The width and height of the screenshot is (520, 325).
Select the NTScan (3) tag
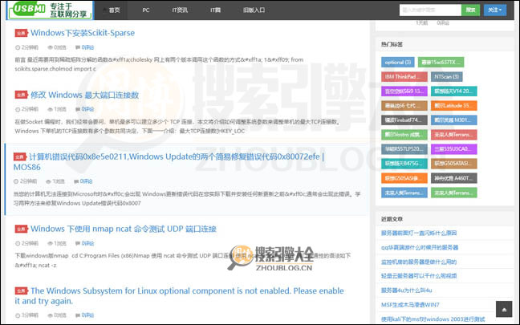click(x=447, y=76)
